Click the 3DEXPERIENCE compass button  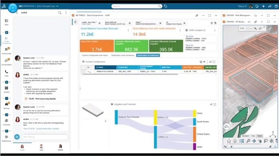pos(13,8)
